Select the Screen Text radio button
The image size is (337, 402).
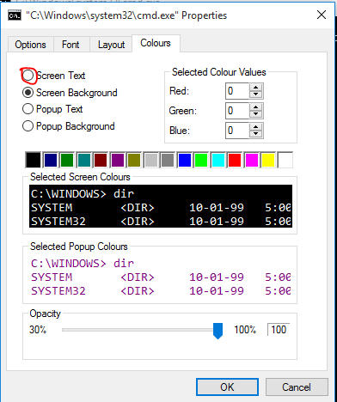[x=28, y=76]
